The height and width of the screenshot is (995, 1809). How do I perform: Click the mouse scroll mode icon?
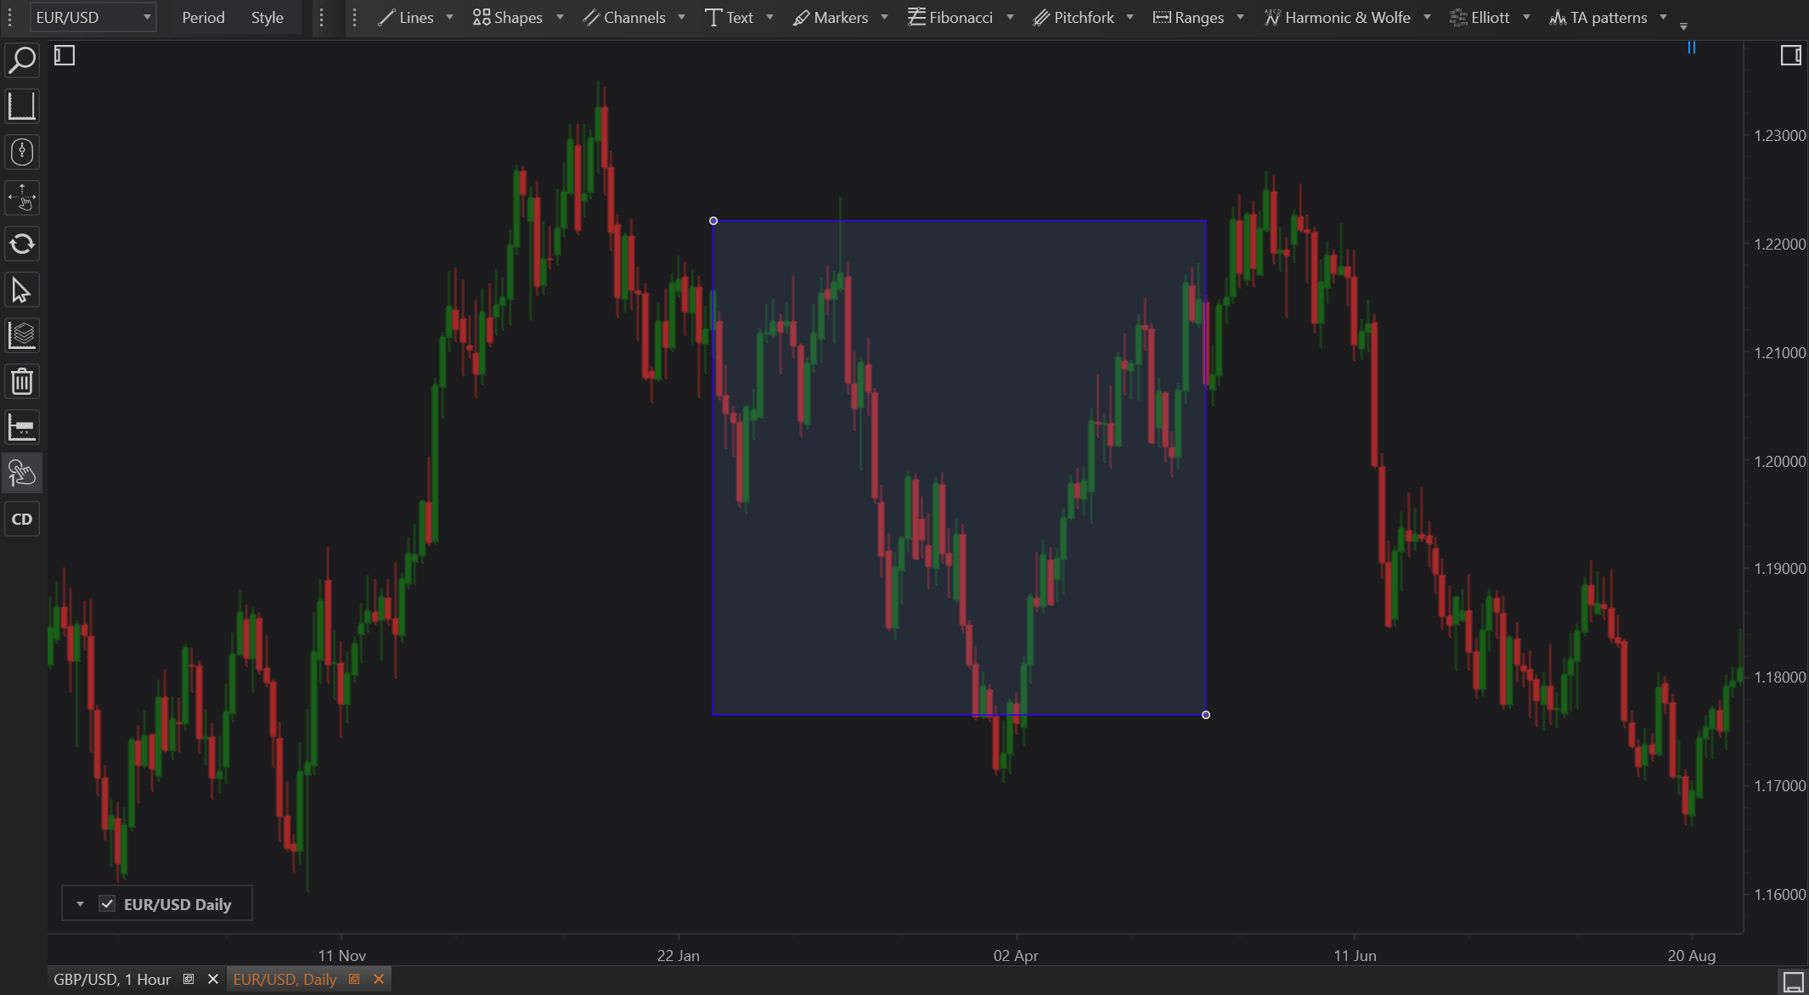22,153
